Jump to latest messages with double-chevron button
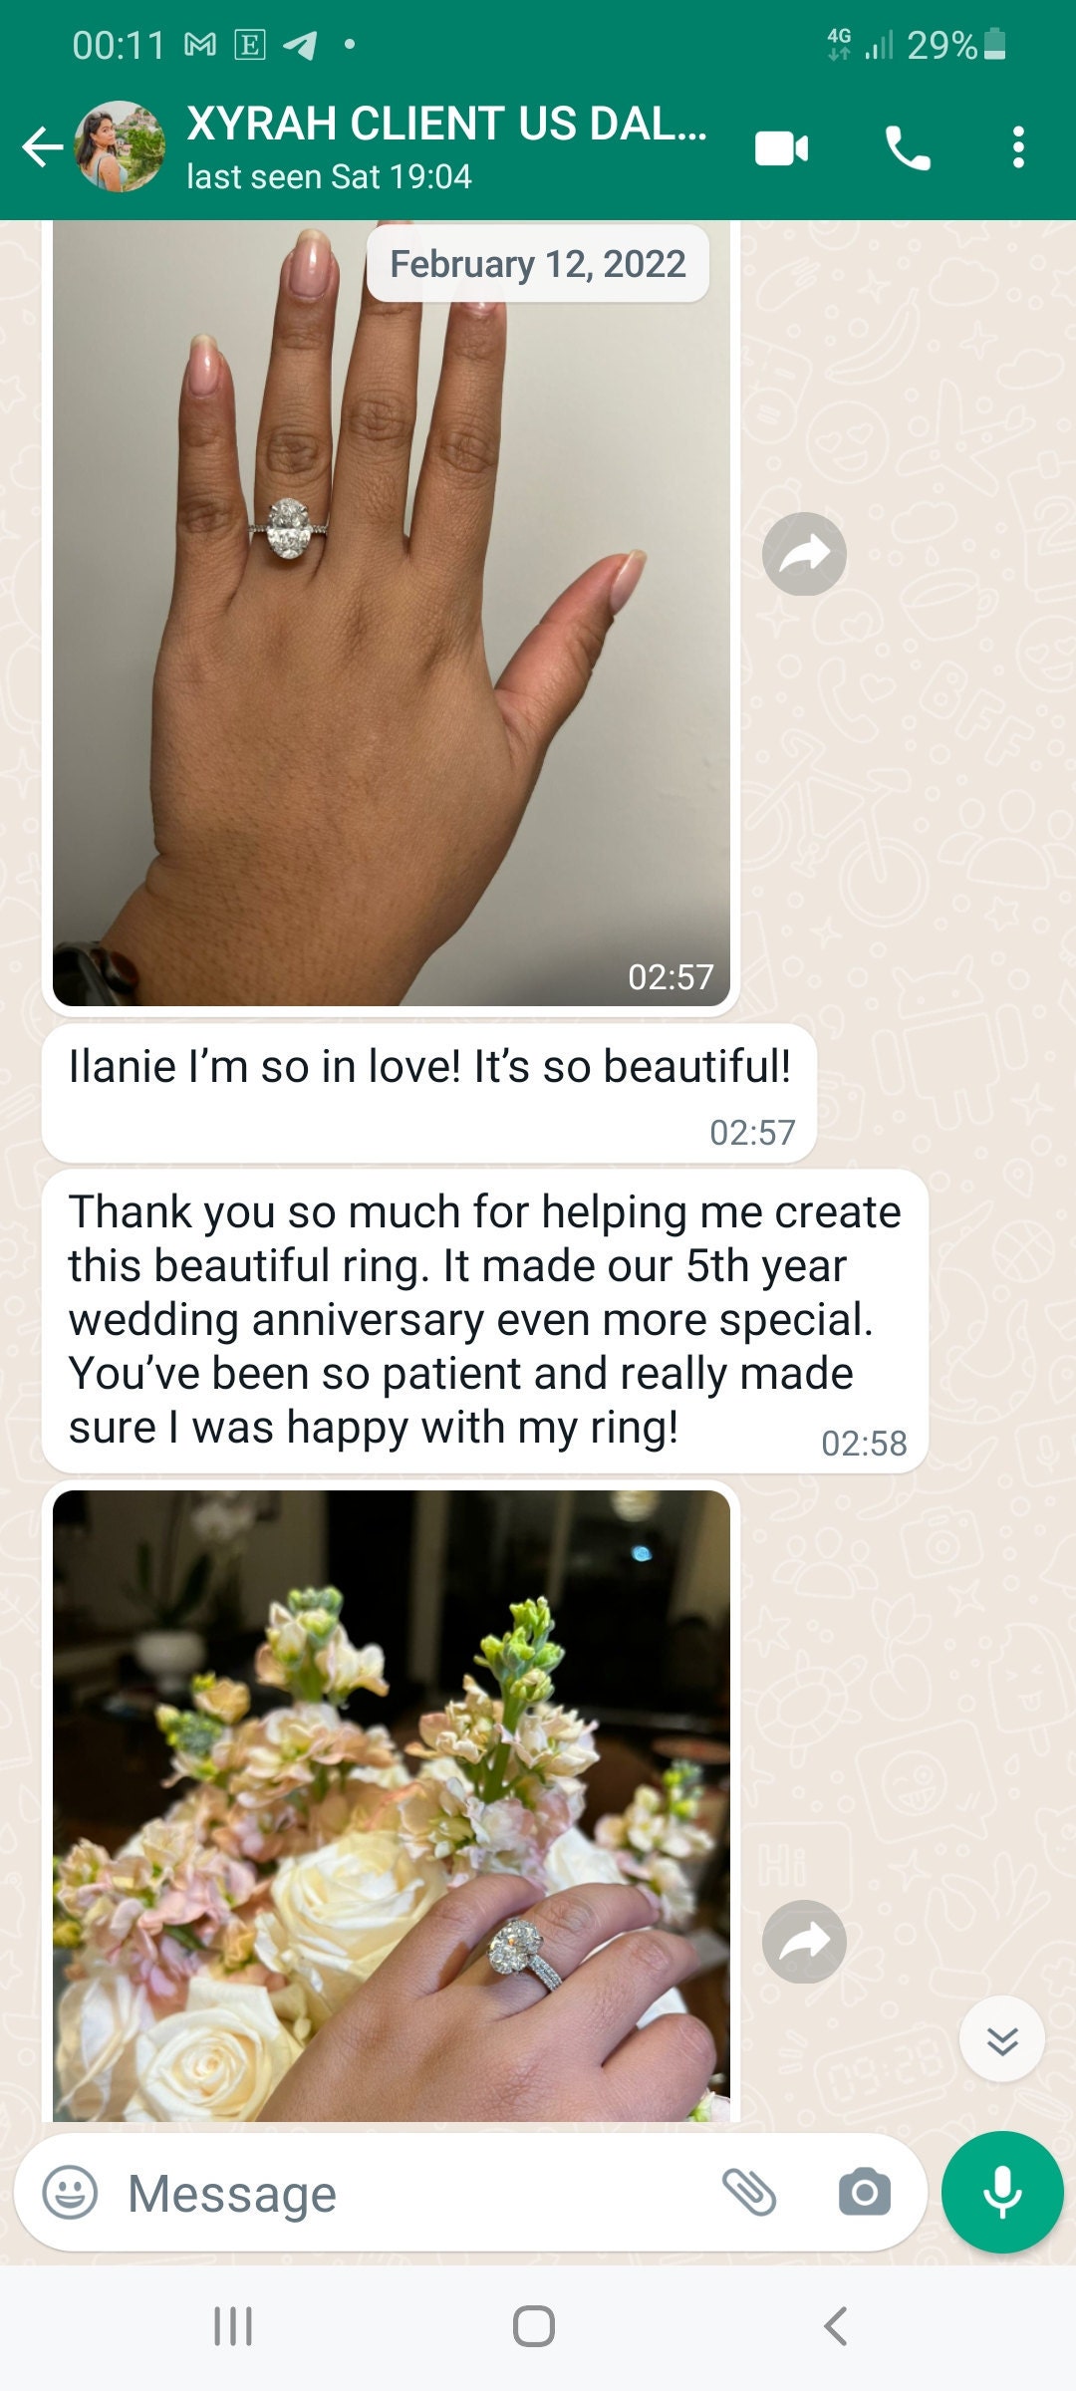 click(1002, 2041)
